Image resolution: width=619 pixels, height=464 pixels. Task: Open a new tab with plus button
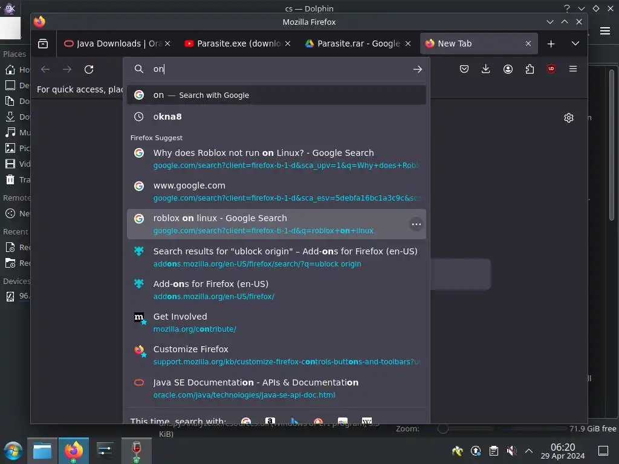click(551, 43)
